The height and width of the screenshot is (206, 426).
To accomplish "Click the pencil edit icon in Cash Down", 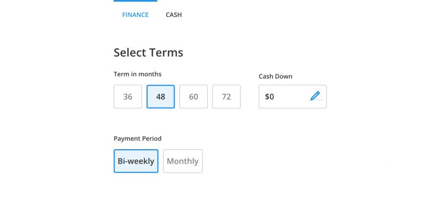I will [315, 96].
